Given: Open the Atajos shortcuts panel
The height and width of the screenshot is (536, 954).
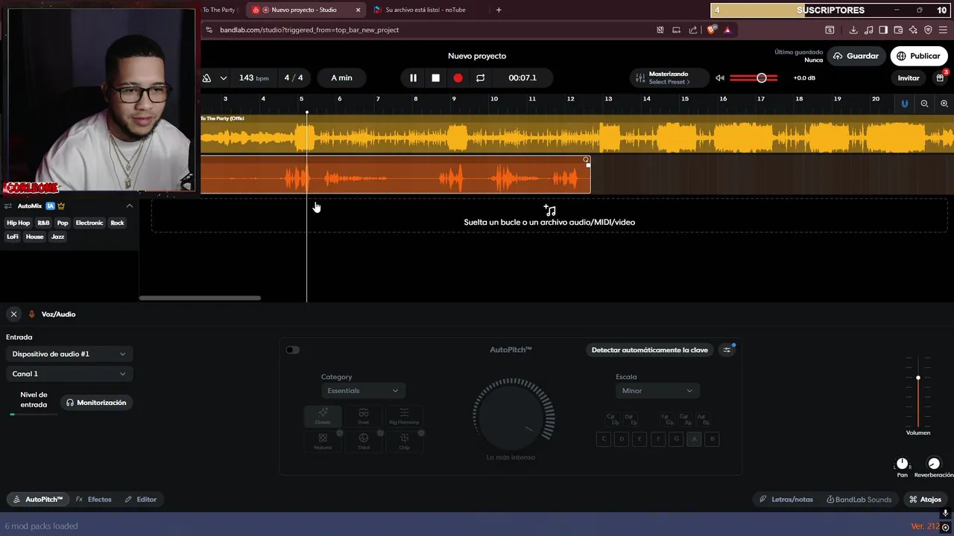Looking at the screenshot, I should pyautogui.click(x=925, y=500).
